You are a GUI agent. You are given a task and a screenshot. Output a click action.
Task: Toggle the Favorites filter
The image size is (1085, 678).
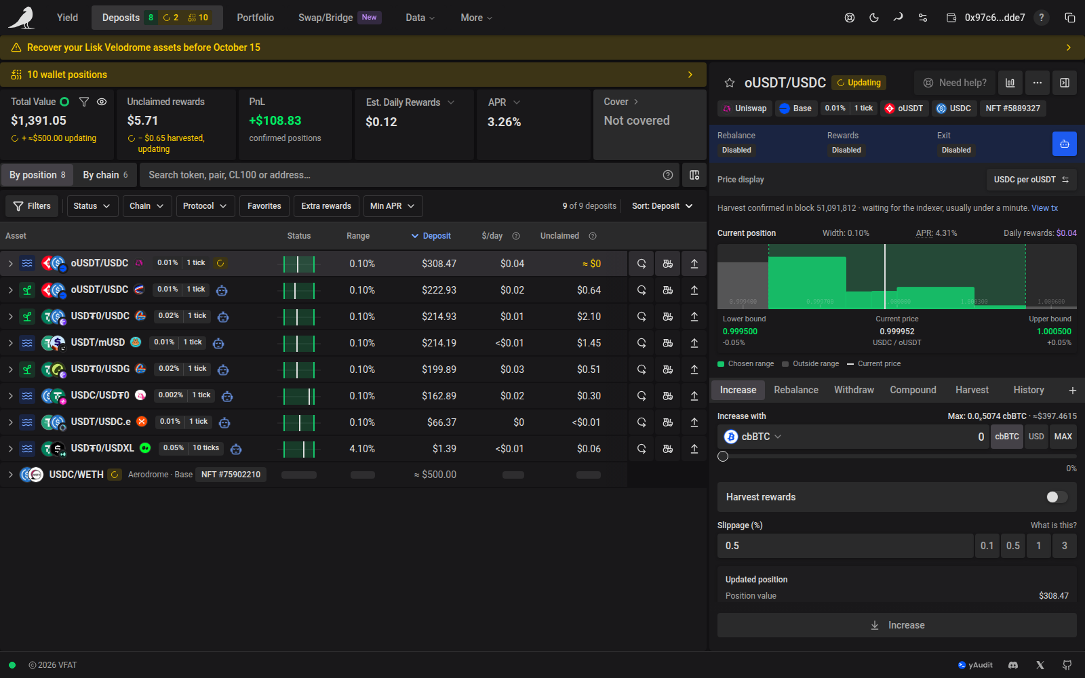click(264, 206)
